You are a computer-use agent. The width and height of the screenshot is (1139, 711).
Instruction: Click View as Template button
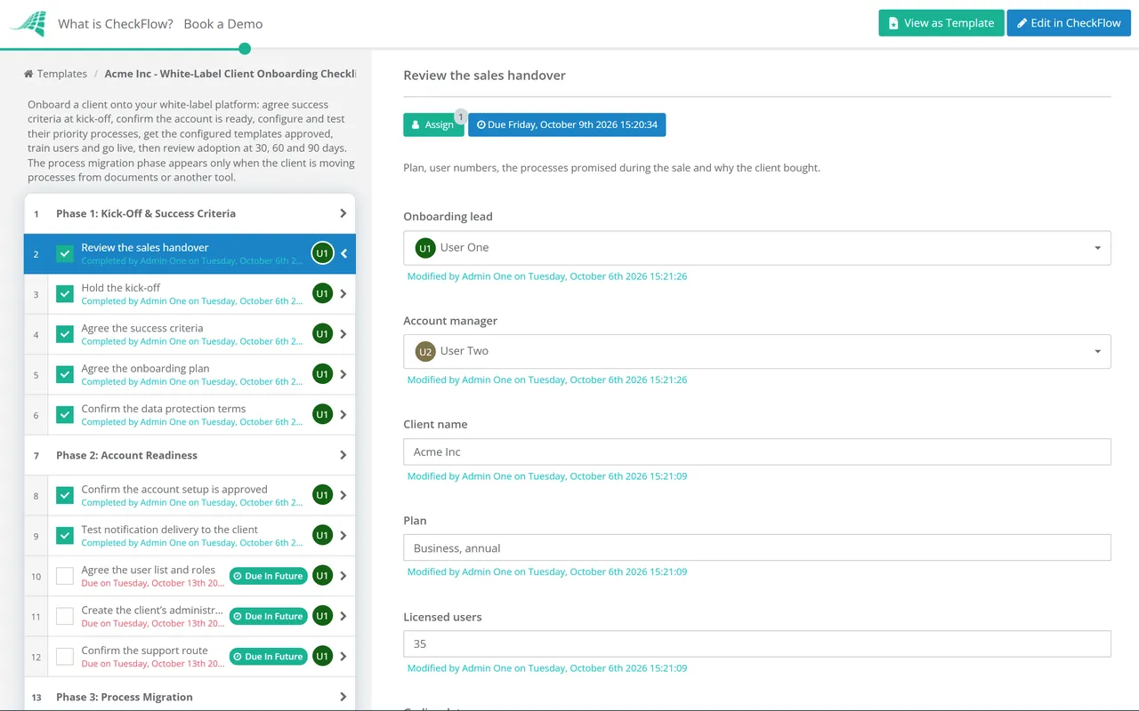(941, 23)
